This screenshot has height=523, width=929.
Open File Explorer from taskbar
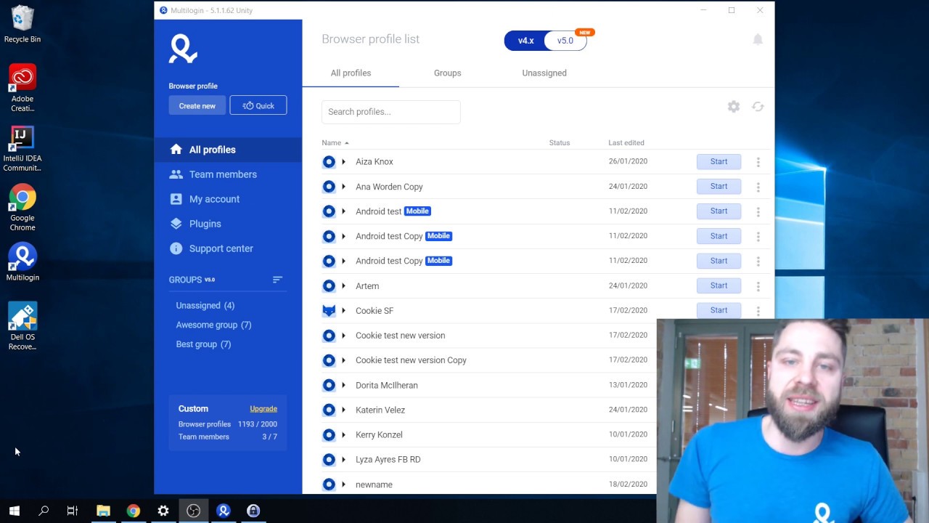[x=103, y=511]
